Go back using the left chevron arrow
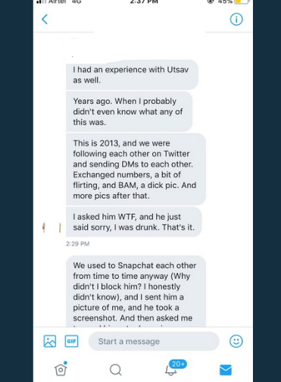The image size is (281, 382). click(45, 19)
